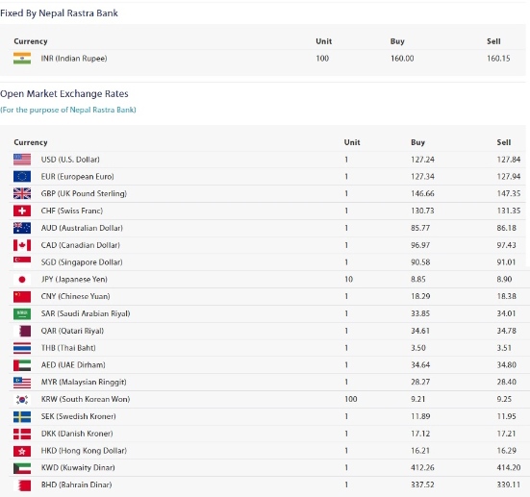Select the South Korean flag icon
This screenshot has height=497, width=530.
tap(22, 399)
